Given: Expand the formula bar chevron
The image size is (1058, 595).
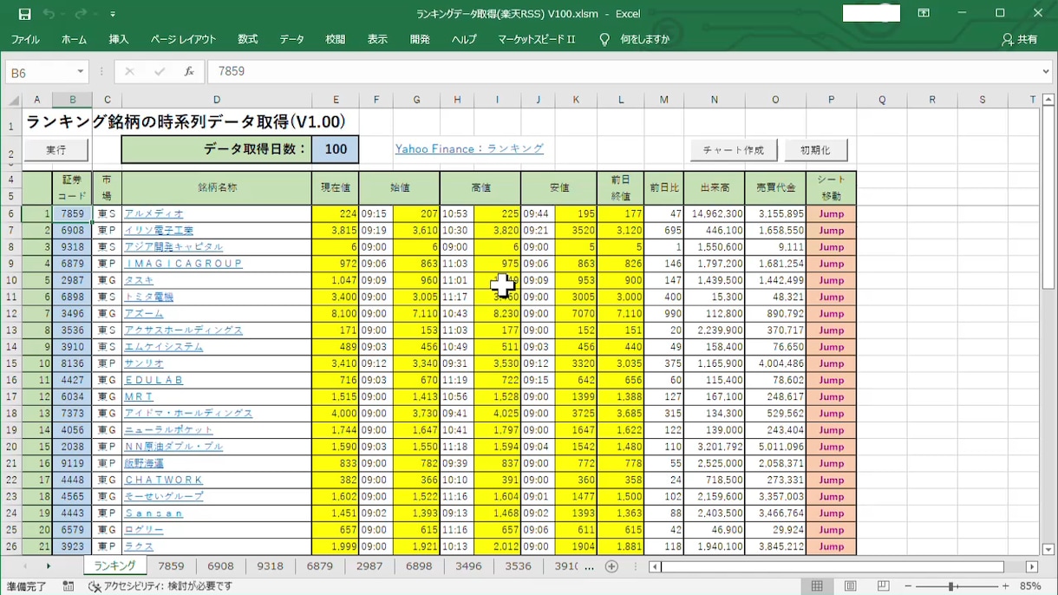Looking at the screenshot, I should pos(1046,72).
